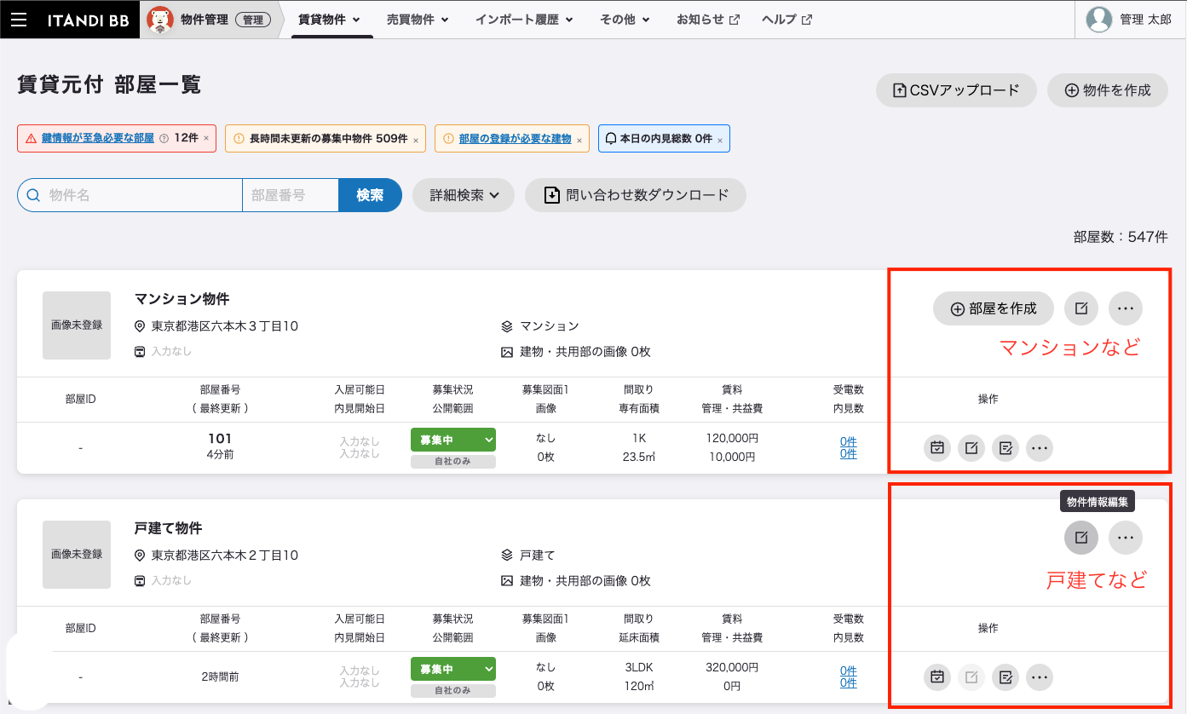The image size is (1187, 714).
Task: Click the 320,000円 rent value
Action: 732,667
